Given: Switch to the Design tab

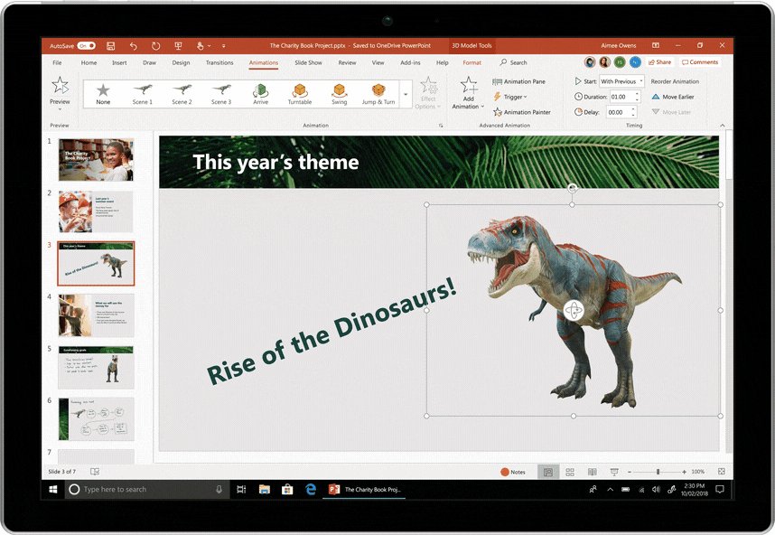Looking at the screenshot, I should [x=181, y=62].
